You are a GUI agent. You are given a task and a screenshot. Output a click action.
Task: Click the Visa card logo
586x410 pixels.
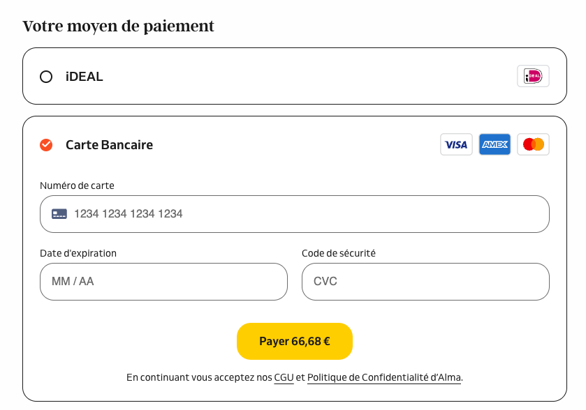[x=456, y=144]
